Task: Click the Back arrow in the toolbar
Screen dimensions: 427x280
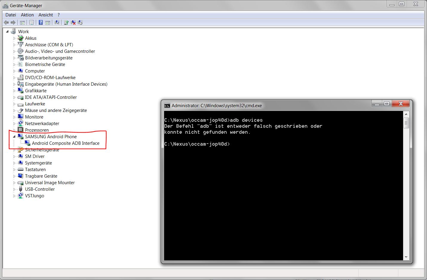Action: (6, 22)
